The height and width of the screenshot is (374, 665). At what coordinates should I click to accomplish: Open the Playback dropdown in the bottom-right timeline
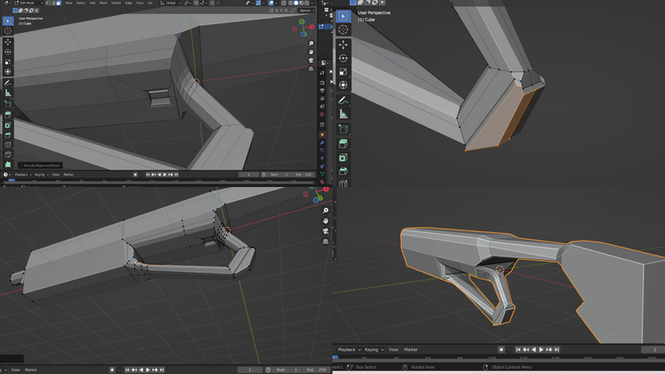tap(349, 350)
